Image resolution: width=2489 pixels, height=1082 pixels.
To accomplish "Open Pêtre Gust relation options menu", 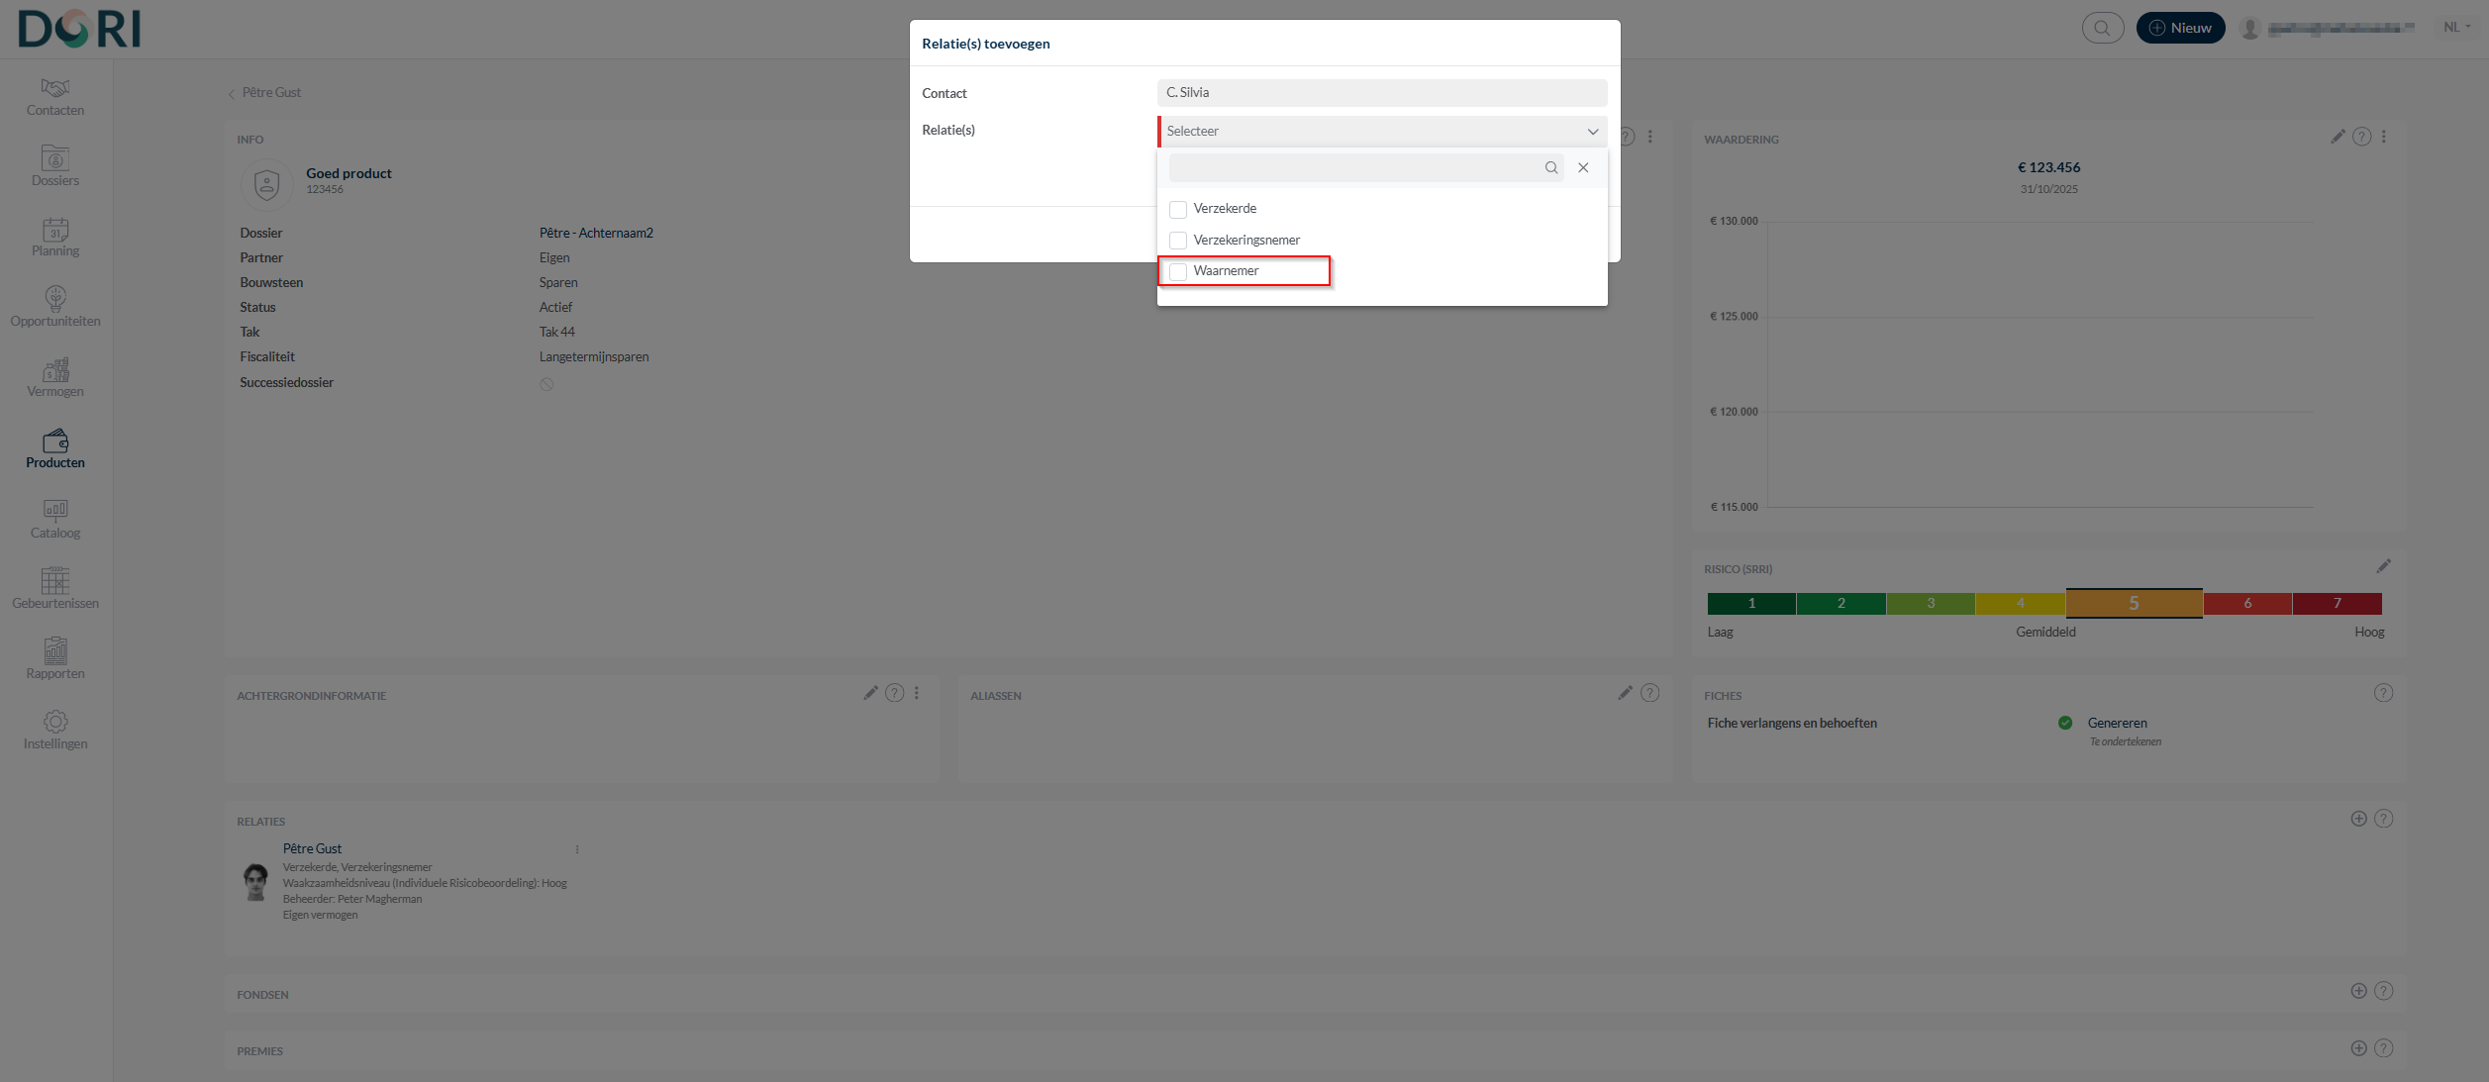I will coord(577,850).
